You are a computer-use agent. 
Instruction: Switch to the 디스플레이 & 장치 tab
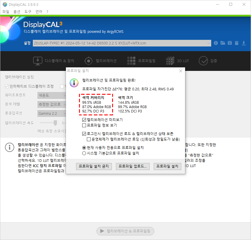(54, 61)
